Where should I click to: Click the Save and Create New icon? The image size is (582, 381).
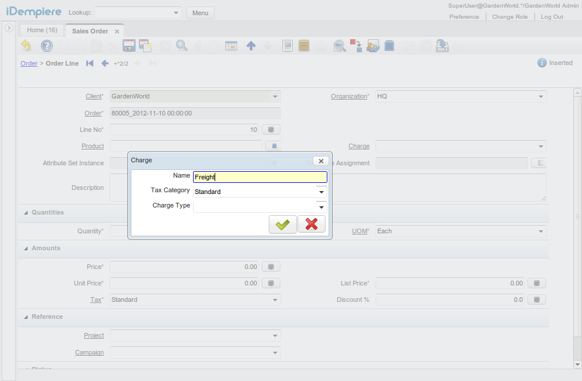(x=145, y=45)
